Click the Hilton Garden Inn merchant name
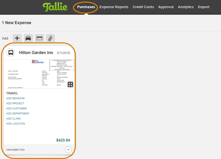This screenshot has height=159, width=221. point(36,53)
